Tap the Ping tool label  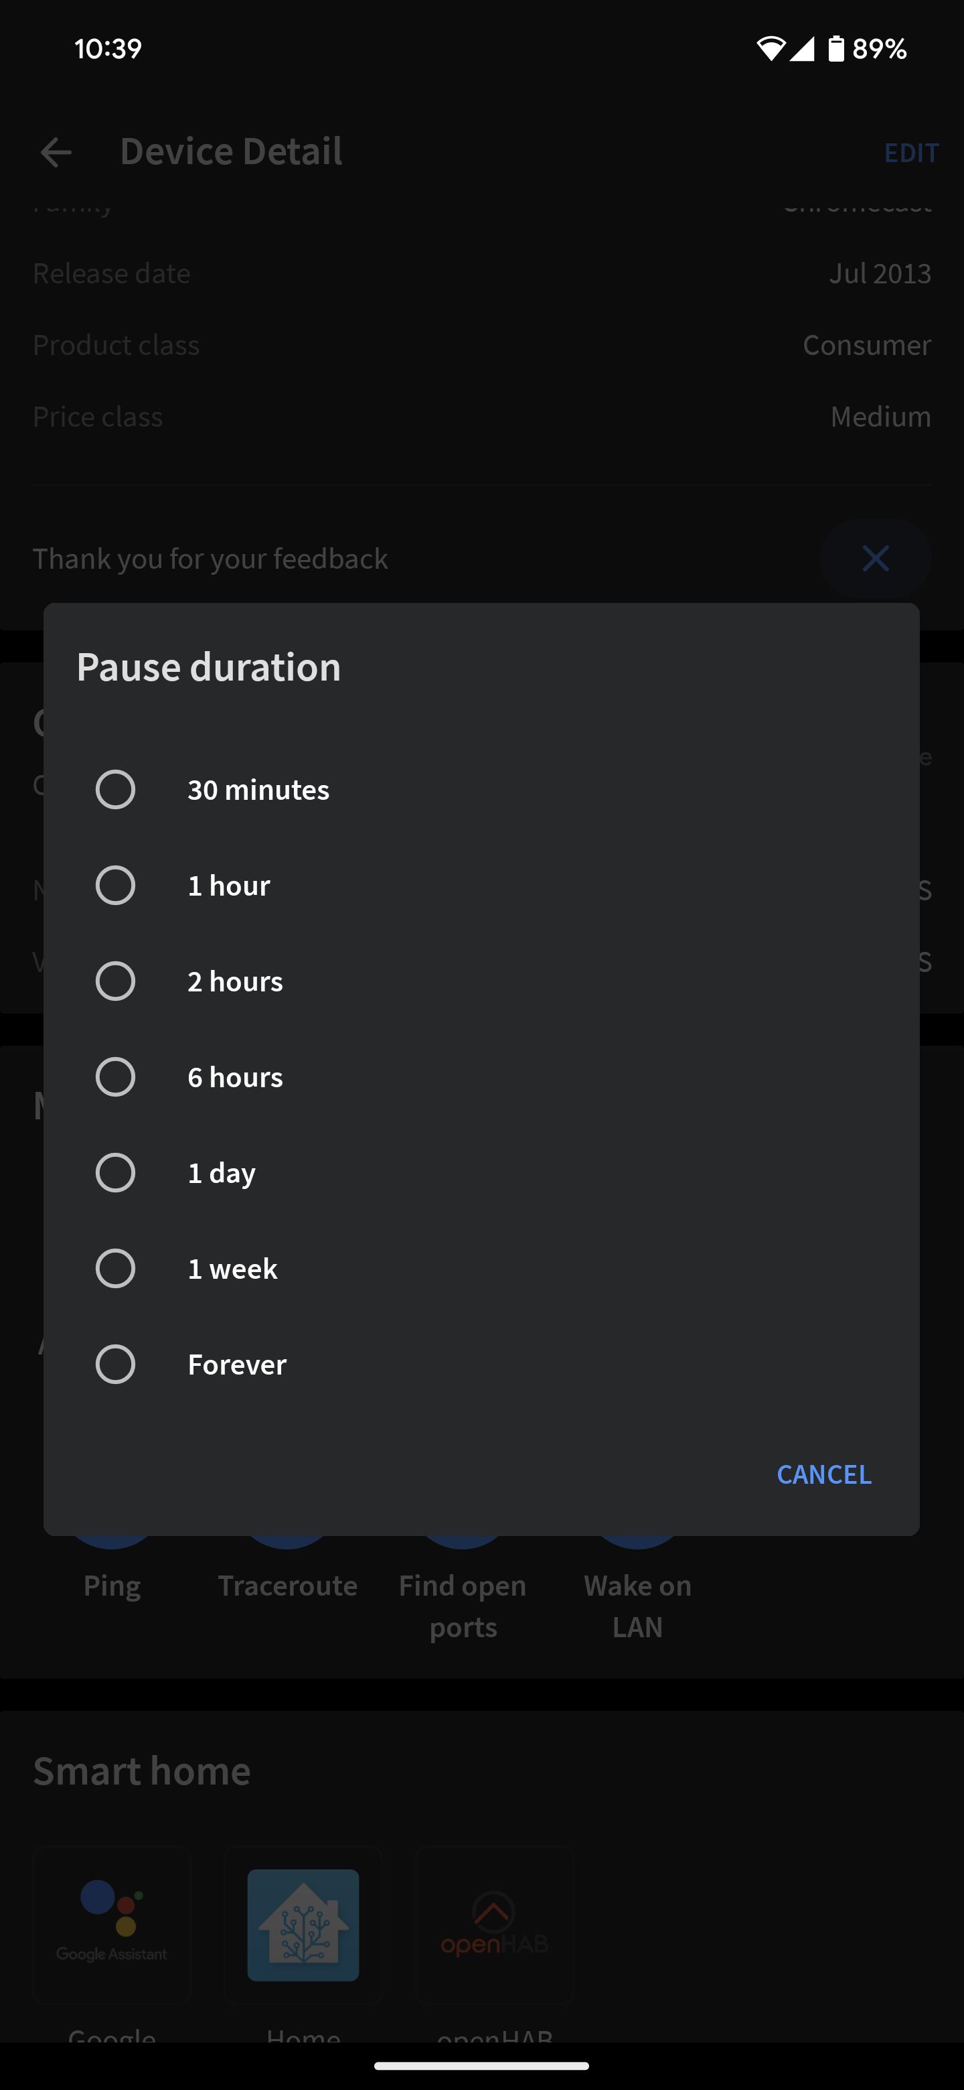112,1584
